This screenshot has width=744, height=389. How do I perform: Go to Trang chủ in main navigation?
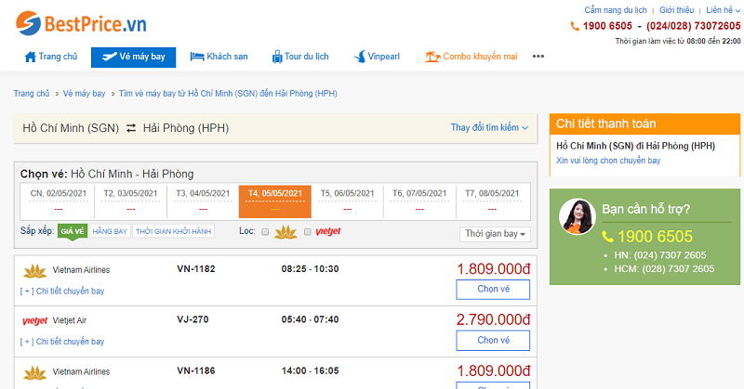click(51, 57)
